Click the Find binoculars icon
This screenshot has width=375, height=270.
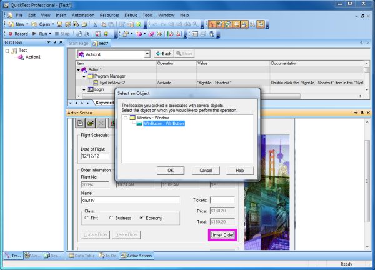[x=187, y=24]
